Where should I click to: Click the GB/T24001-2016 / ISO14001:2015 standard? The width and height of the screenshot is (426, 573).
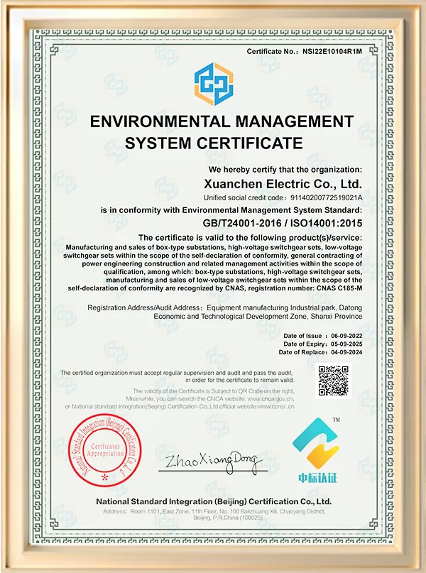[283, 223]
